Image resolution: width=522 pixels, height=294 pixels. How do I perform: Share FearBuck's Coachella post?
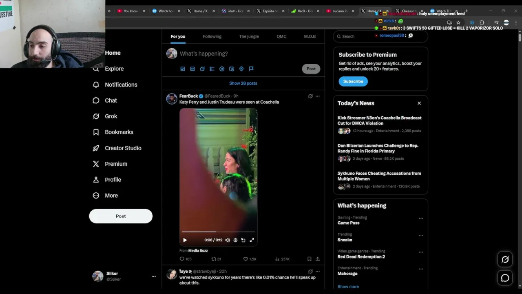click(318, 259)
